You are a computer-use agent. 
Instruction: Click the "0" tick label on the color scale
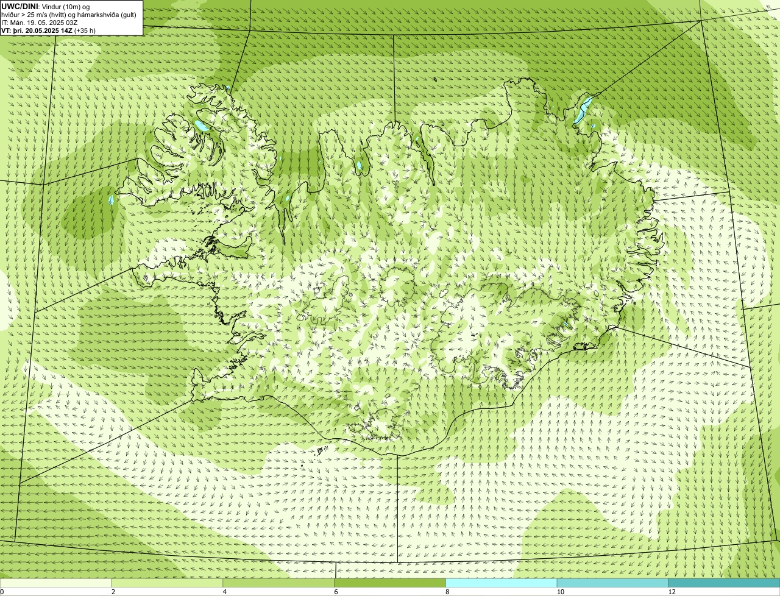point(2,592)
